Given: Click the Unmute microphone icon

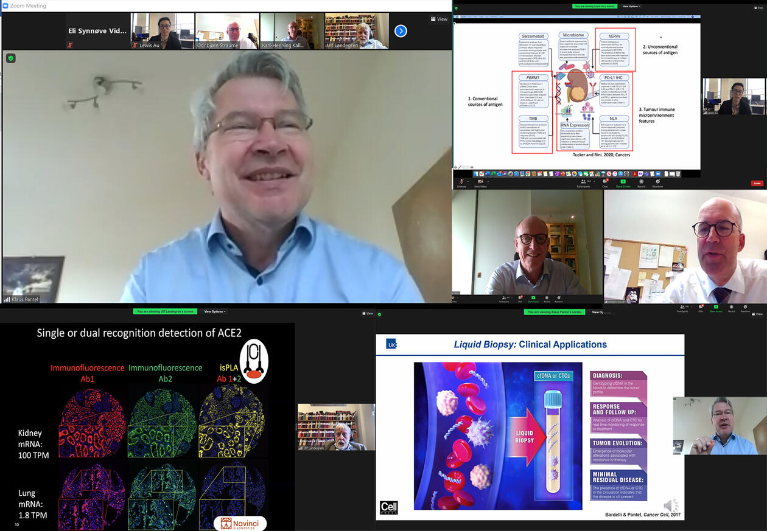Looking at the screenshot, I should pyautogui.click(x=461, y=181).
